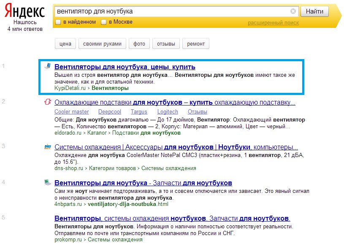Open "Вентиляторы для ноутбука, цены, купить" result
Viewport: 344px width, 249px height.
coord(125,67)
